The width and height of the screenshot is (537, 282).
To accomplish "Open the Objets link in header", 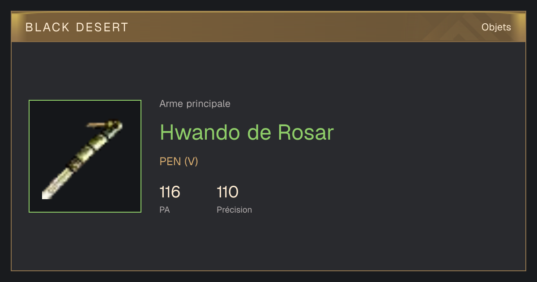I will (496, 27).
